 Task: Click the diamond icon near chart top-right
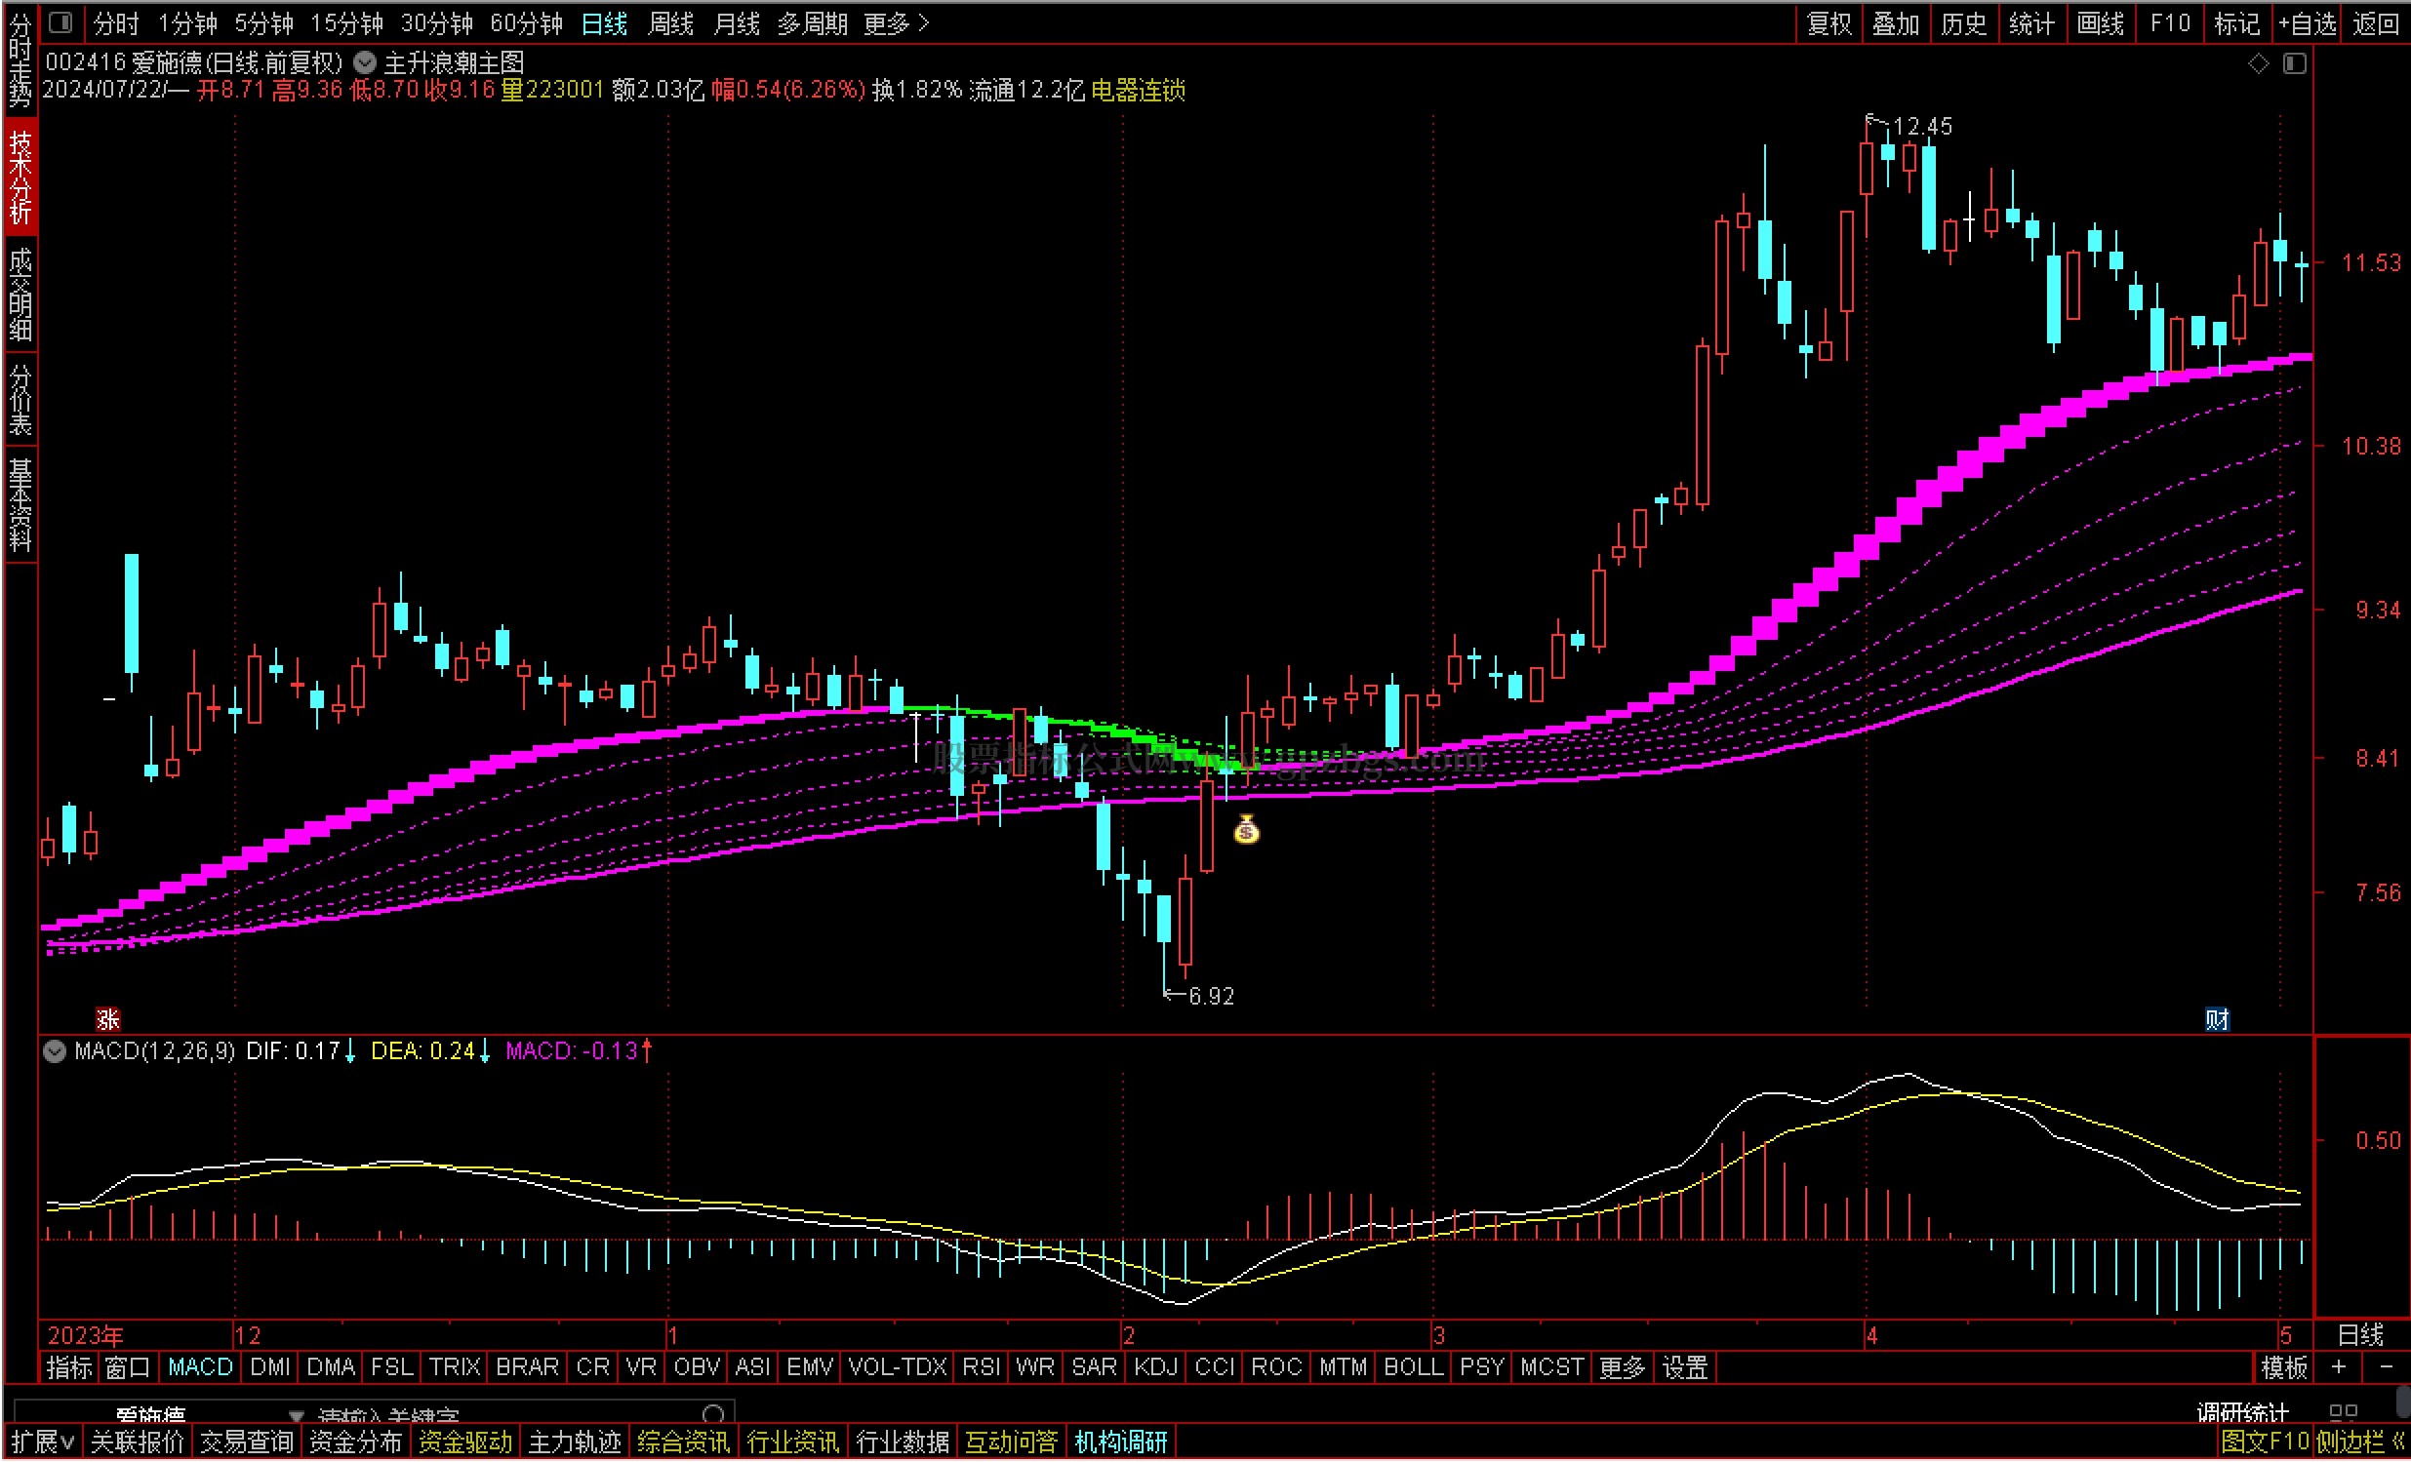(x=2258, y=63)
